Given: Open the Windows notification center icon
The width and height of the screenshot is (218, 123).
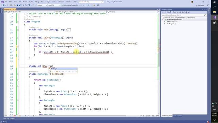Looking at the screenshot, I should (x=214, y=120).
